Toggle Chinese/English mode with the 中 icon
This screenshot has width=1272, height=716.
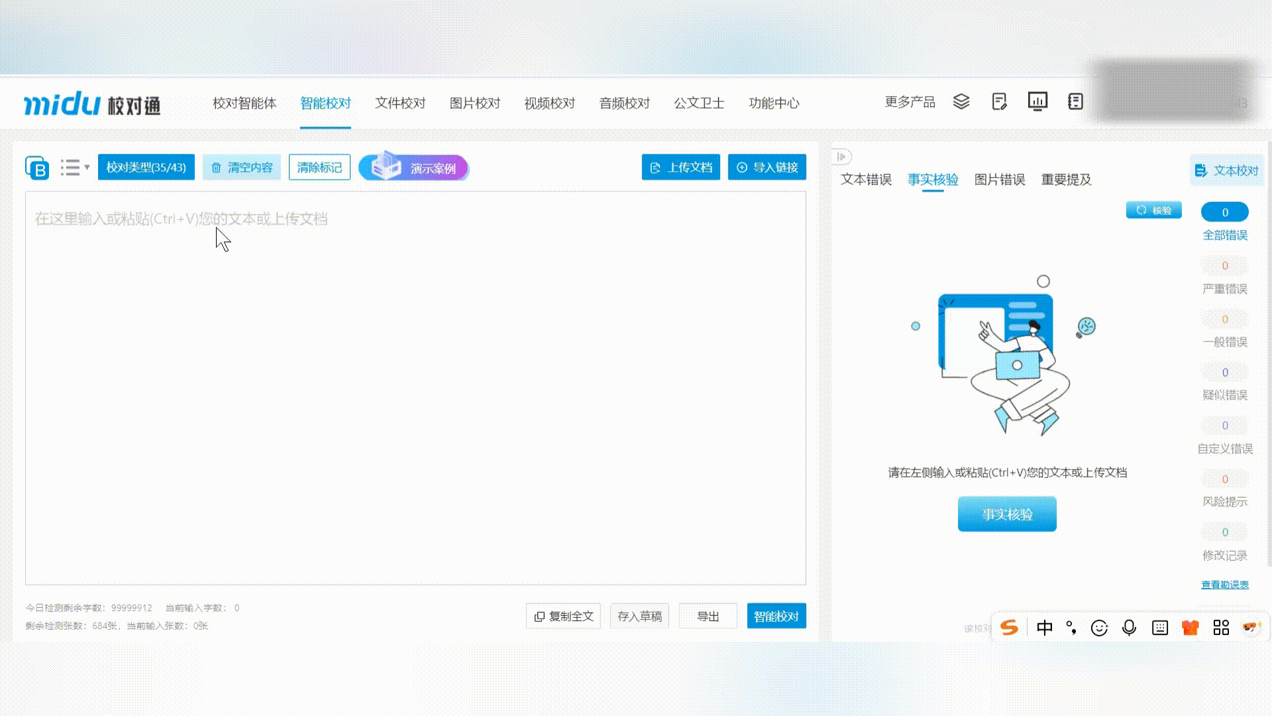coord(1045,627)
